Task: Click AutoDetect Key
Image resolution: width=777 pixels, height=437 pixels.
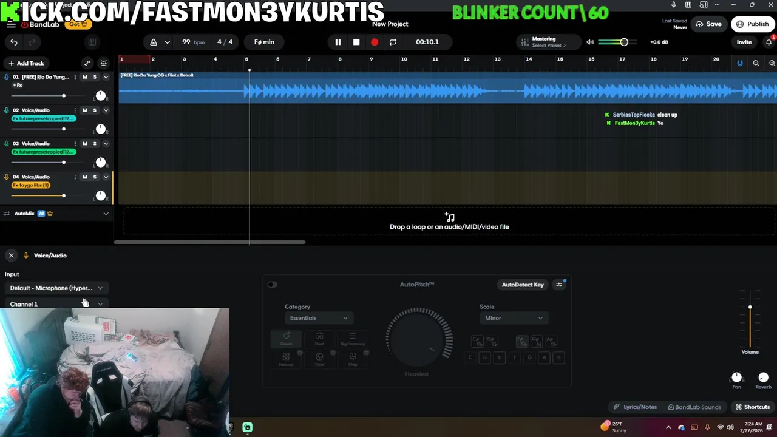Action: pyautogui.click(x=523, y=285)
